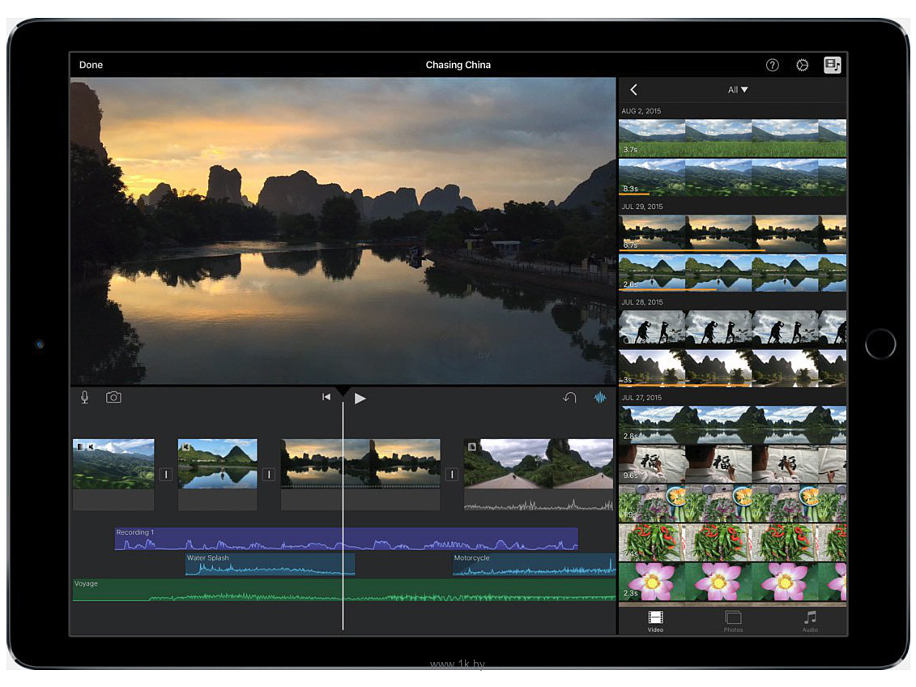The image size is (916, 687).
Task: Select the Video tab
Action: click(x=655, y=621)
